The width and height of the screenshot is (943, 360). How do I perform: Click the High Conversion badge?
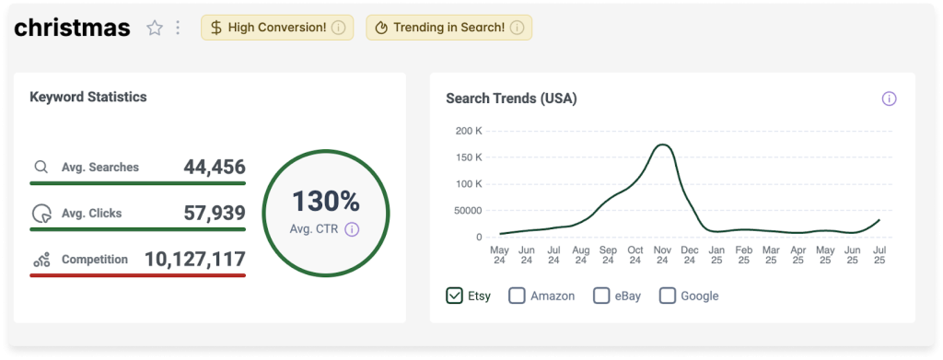point(277,28)
